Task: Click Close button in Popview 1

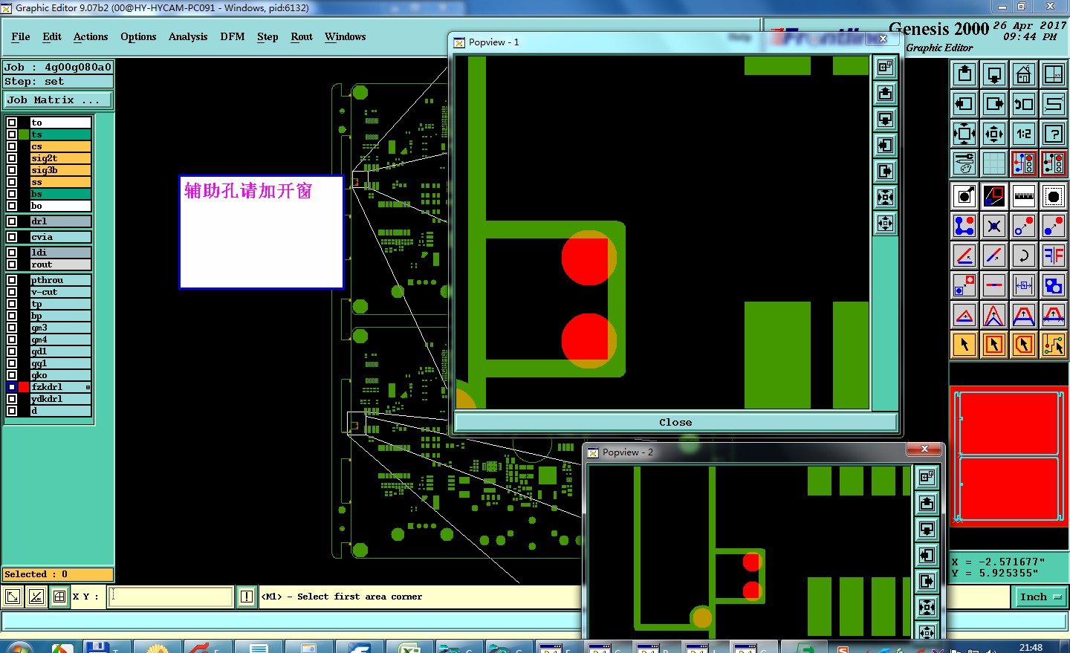Action: [x=675, y=422]
